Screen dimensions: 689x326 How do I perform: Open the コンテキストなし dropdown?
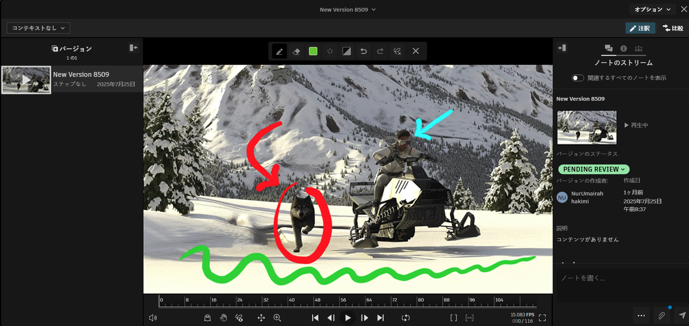38,28
